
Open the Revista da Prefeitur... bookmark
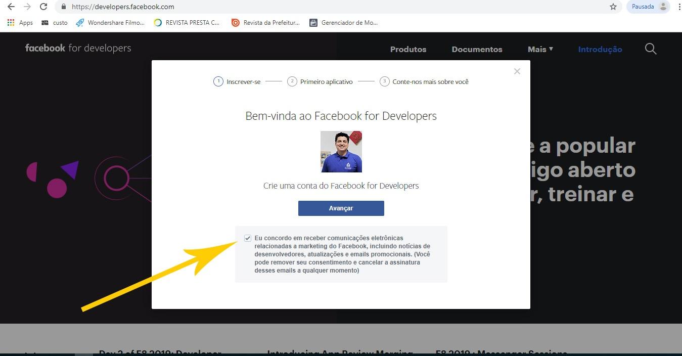pyautogui.click(x=265, y=23)
